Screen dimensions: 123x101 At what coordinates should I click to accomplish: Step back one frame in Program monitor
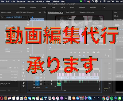pyautogui.click(x=75, y=52)
